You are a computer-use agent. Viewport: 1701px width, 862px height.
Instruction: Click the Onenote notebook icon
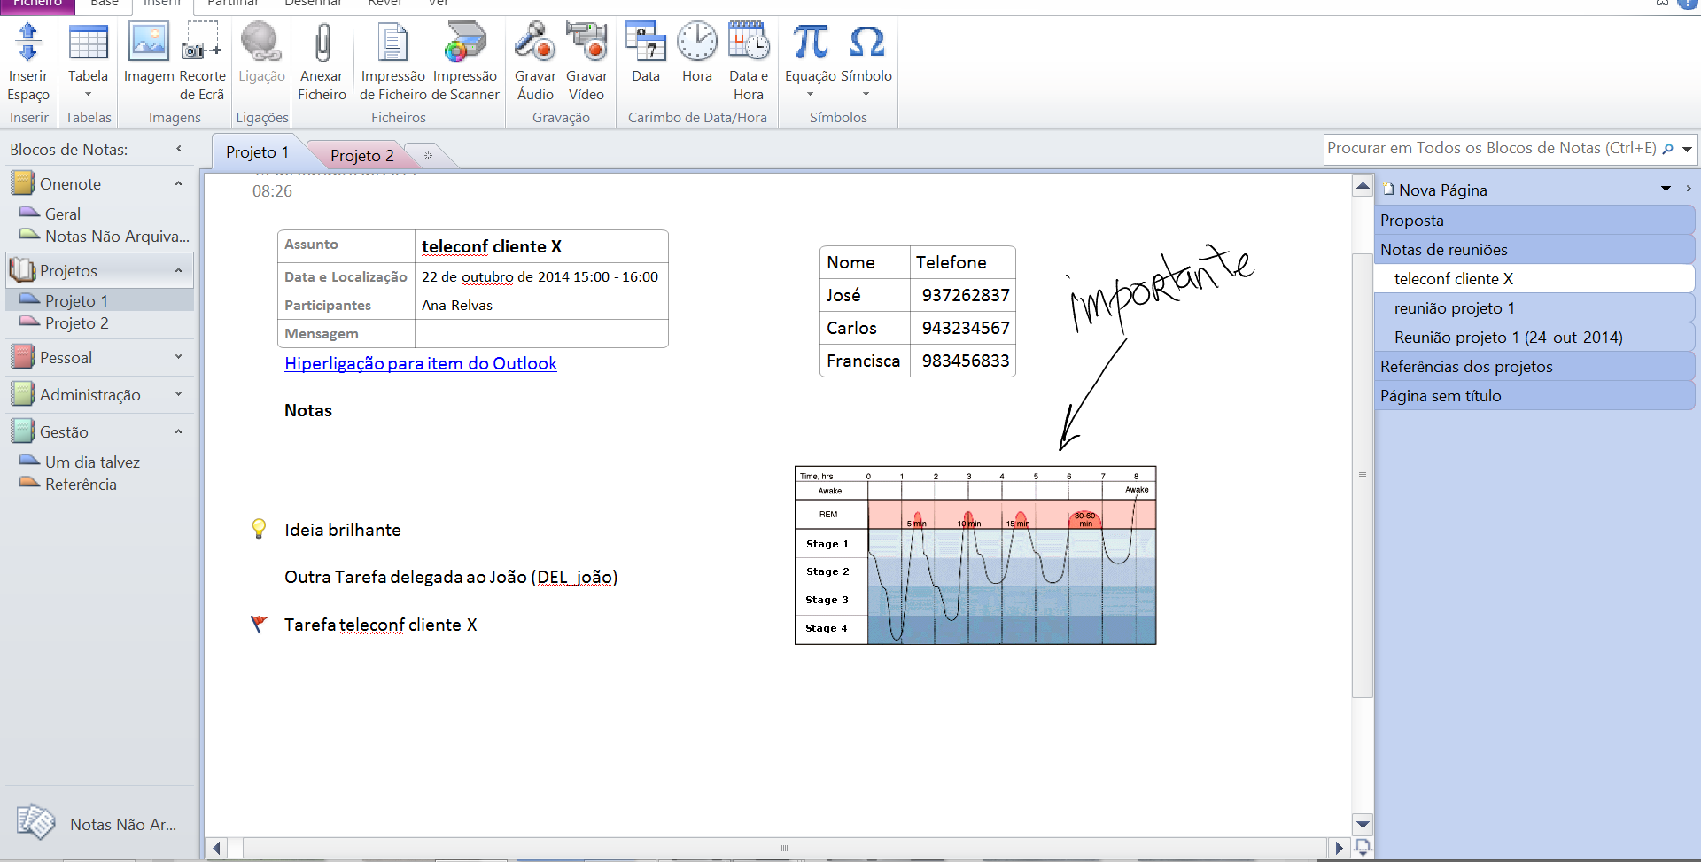click(x=22, y=183)
